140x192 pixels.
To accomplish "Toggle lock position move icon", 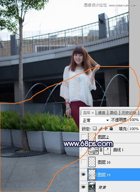I will pos(106,128).
